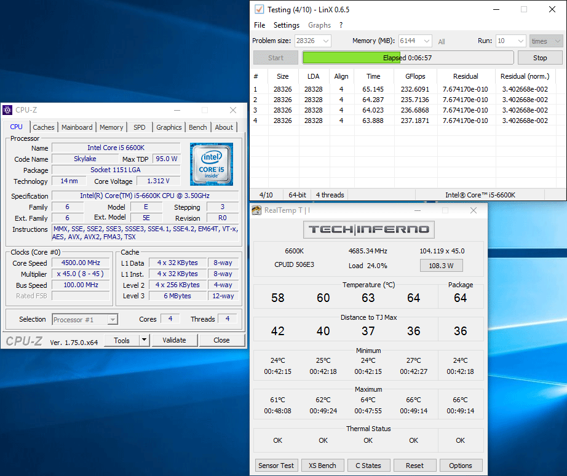Close the LinX window
Image resolution: width=567 pixels, height=476 pixels.
pos(552,9)
